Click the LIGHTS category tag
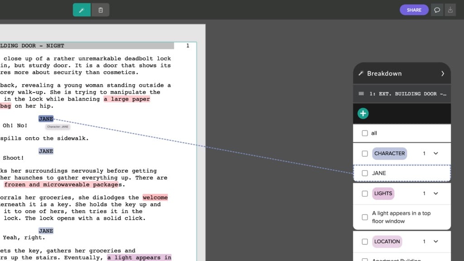The height and width of the screenshot is (261, 464). click(x=383, y=193)
